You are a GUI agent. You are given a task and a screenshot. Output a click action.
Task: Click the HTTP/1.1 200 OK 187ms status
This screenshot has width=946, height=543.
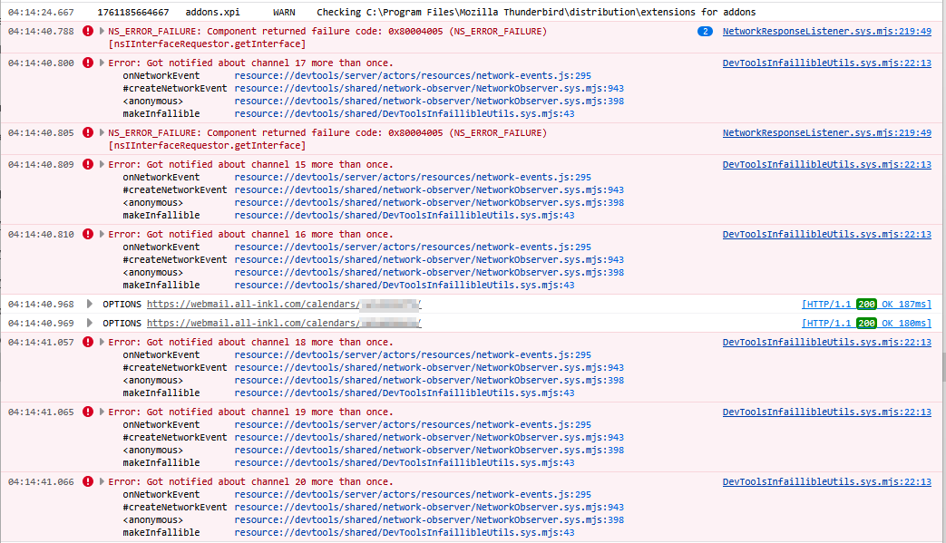coord(865,304)
